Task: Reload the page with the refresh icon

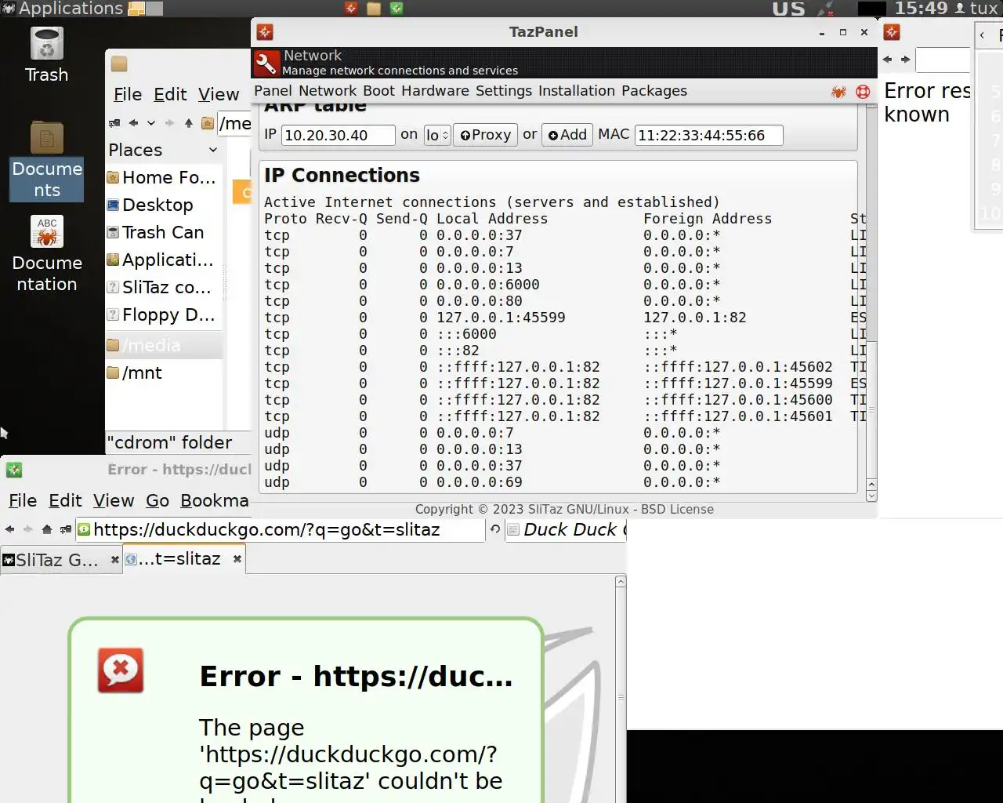Action: pyautogui.click(x=495, y=529)
